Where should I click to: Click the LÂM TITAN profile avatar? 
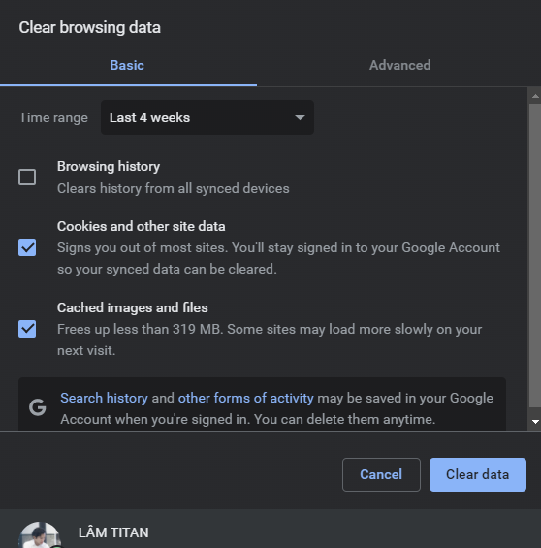[x=40, y=534]
